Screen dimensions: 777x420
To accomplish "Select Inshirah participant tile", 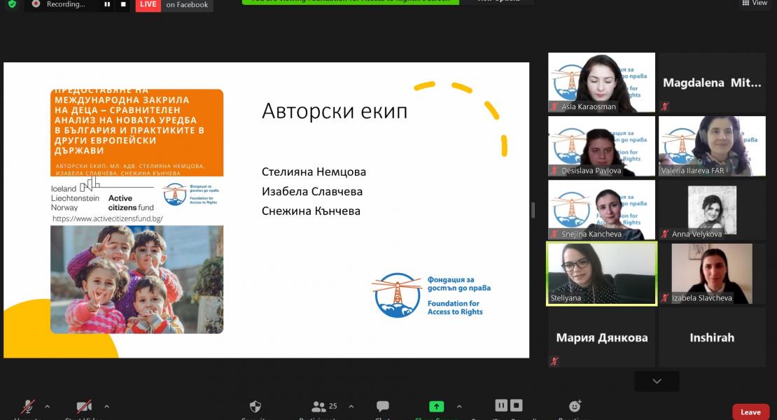I will pyautogui.click(x=712, y=337).
